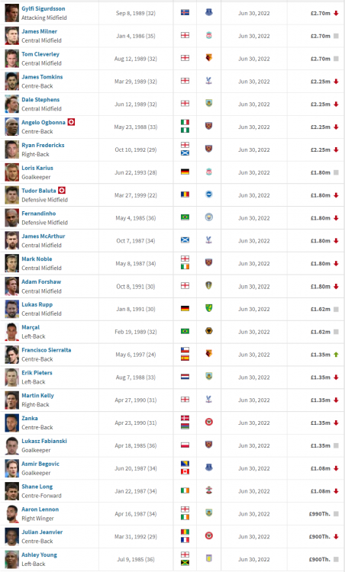
Task: Click Dale Stephens' market value £2.25m
Action: pyautogui.click(x=321, y=104)
